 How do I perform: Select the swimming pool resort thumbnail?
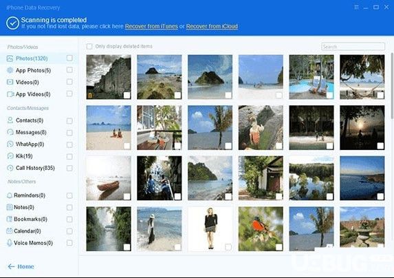[x=311, y=77]
